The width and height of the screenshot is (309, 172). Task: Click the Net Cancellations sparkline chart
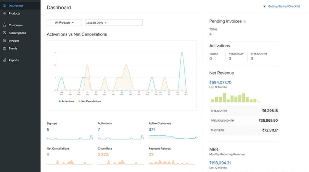(70, 162)
